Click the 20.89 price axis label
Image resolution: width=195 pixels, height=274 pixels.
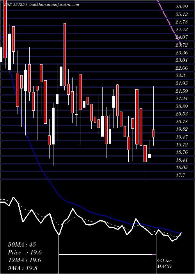point(182,106)
